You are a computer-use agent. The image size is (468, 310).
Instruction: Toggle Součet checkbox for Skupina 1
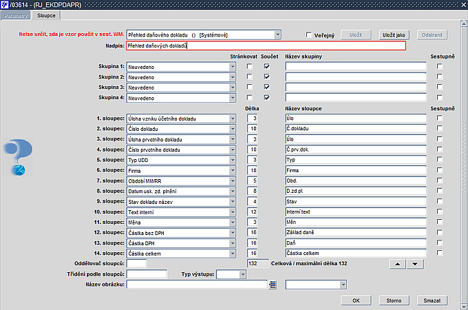(266, 66)
